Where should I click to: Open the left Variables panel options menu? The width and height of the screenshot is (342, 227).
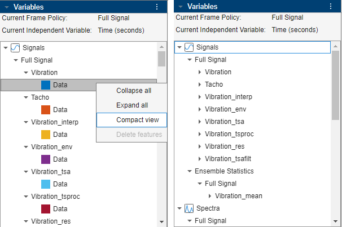[x=157, y=7]
